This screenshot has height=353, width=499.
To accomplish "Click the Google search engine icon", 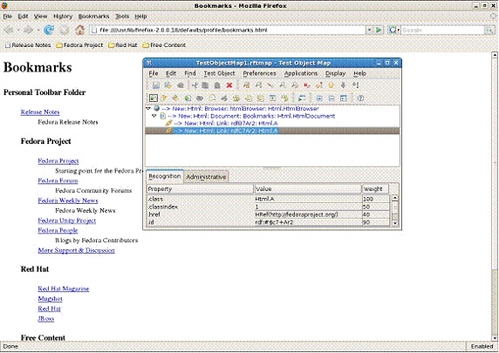I will pyautogui.click(x=393, y=30).
